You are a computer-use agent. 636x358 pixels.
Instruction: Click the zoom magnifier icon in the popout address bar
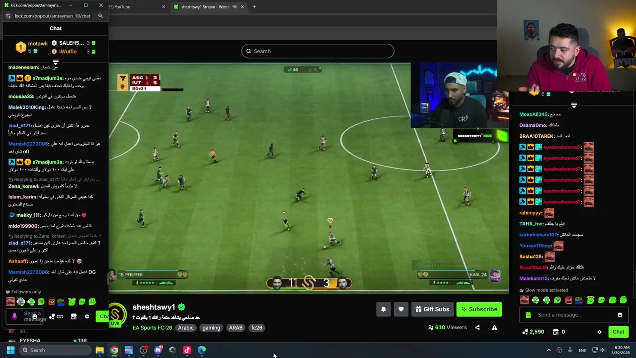[100, 16]
